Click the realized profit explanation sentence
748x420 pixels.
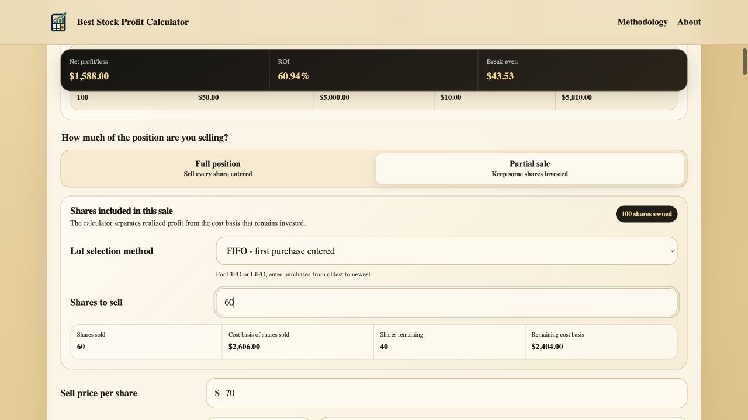[x=188, y=223]
